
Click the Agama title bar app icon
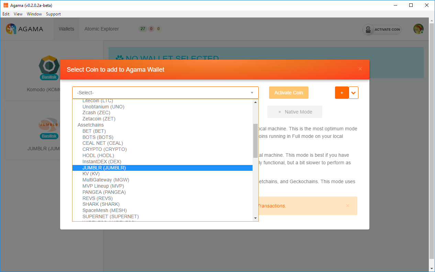tap(5, 5)
